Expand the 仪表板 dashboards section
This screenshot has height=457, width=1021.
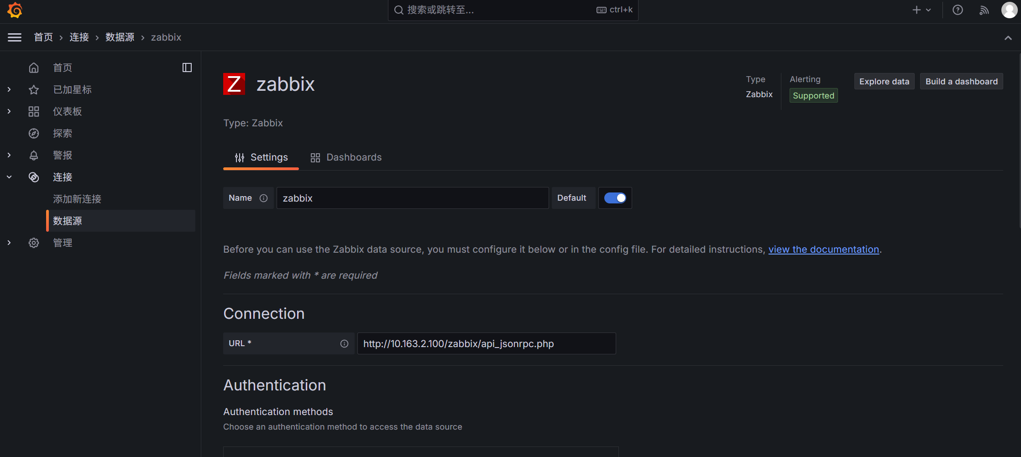point(9,111)
